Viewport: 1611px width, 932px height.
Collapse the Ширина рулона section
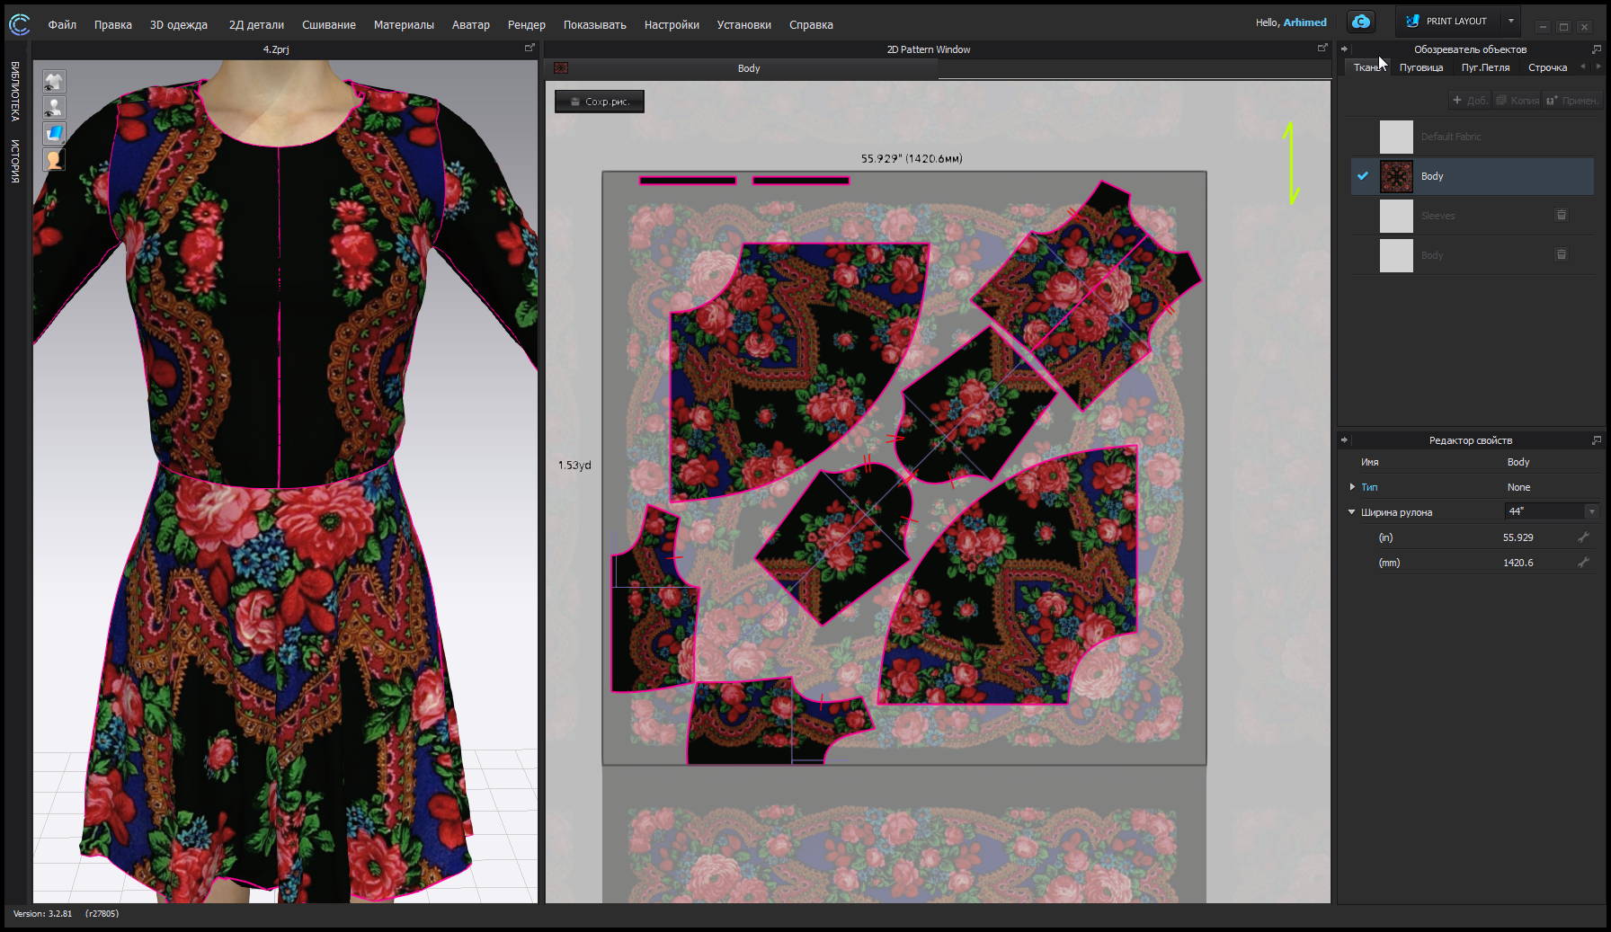click(1351, 512)
